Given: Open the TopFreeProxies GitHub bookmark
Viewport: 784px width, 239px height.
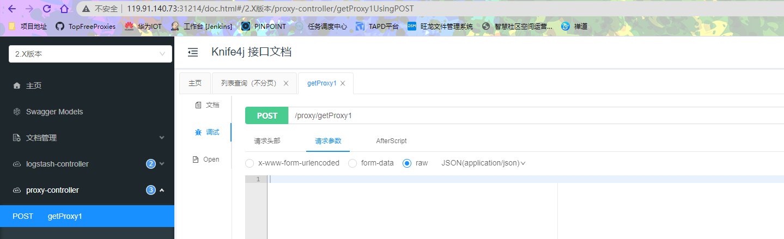Looking at the screenshot, I should point(86,26).
